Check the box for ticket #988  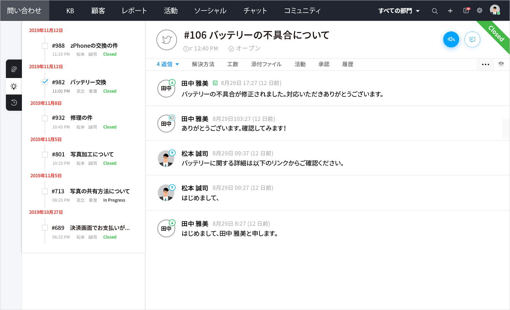[x=45, y=46]
